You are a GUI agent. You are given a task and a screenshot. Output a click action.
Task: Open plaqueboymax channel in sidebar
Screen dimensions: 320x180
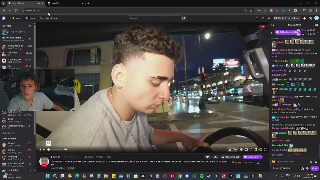17,47
